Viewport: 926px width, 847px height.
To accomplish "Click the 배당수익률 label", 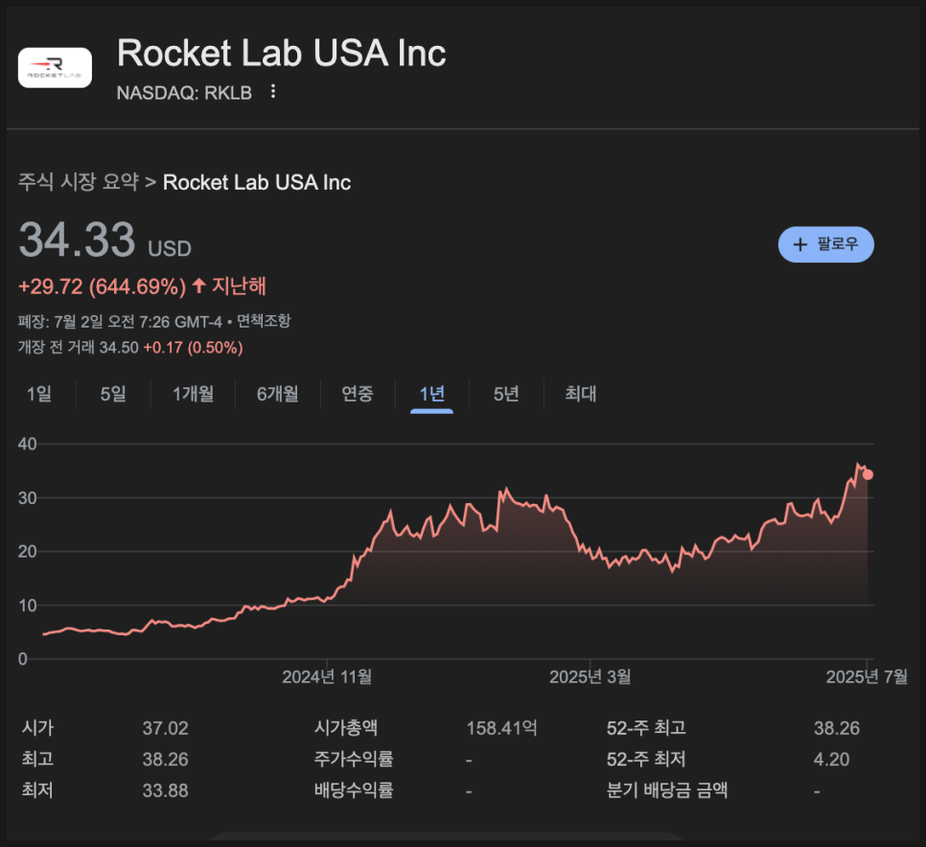I will click(x=353, y=790).
